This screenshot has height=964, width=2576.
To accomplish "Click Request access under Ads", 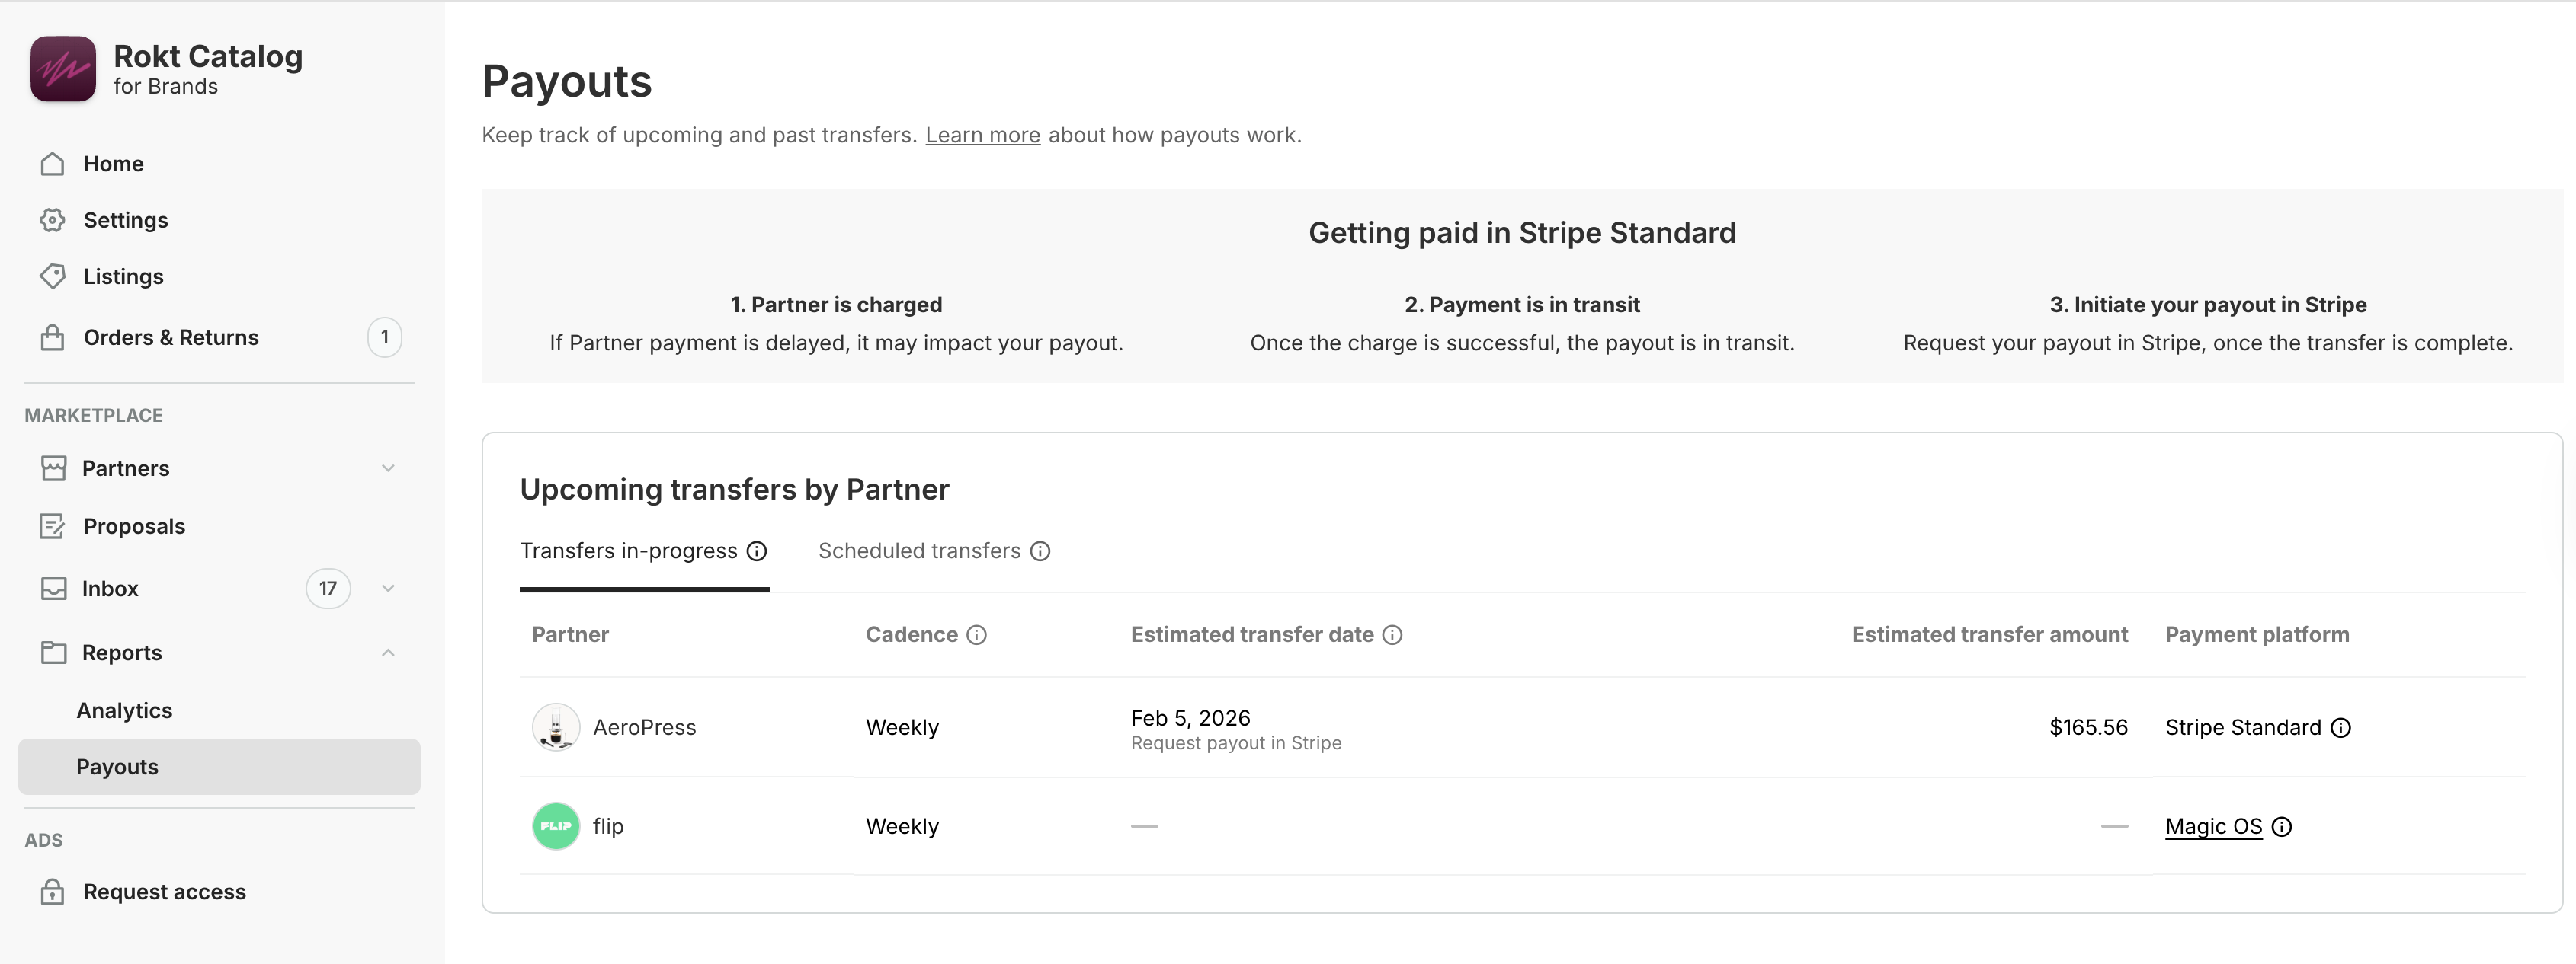I will 164,892.
